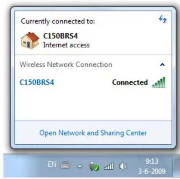Viewport: 180px width, 179px height.
Task: Click the Currently connected to heading
Action: pos(58,21)
